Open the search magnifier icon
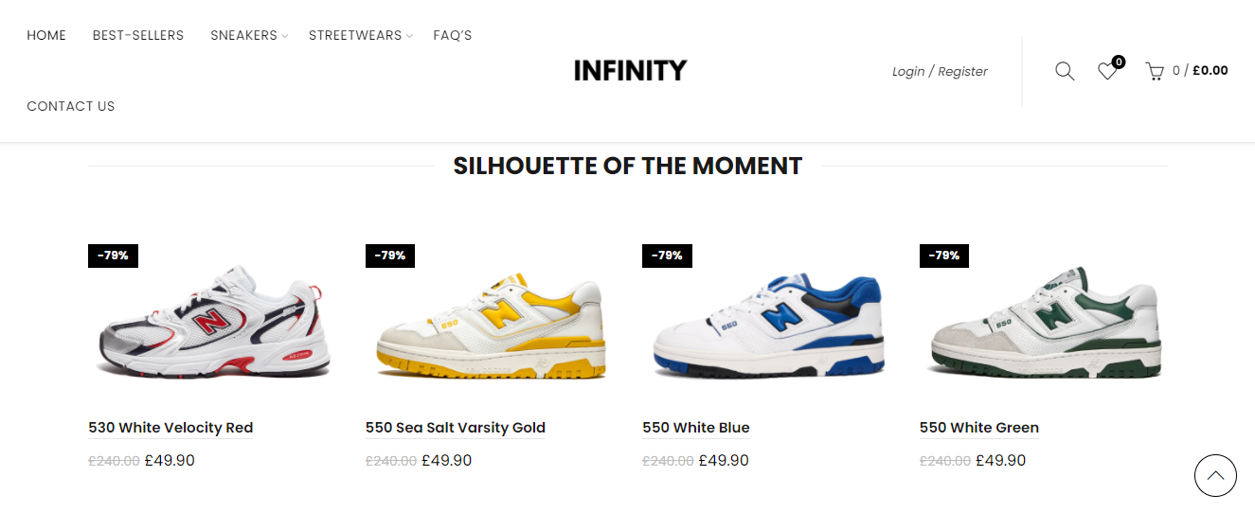The width and height of the screenshot is (1255, 512). coord(1065,71)
